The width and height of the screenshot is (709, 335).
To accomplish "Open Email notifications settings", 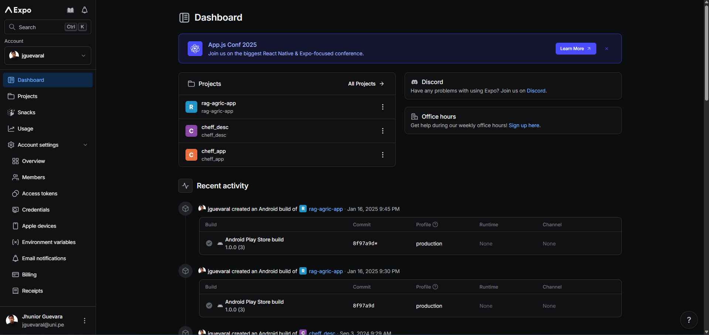I will [x=48, y=258].
